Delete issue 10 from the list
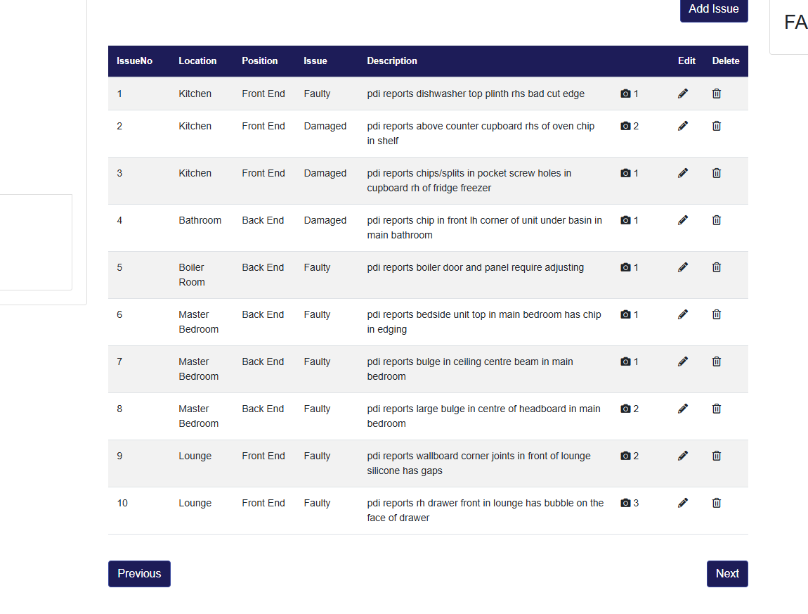808x614 pixels. [x=717, y=503]
